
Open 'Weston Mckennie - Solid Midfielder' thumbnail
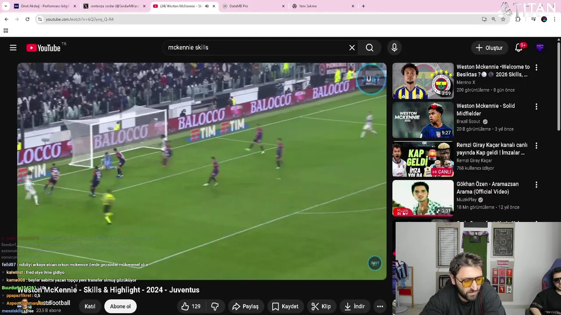[x=423, y=120]
